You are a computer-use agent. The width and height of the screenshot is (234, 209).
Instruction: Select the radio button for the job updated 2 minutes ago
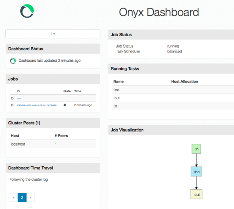[12, 105]
